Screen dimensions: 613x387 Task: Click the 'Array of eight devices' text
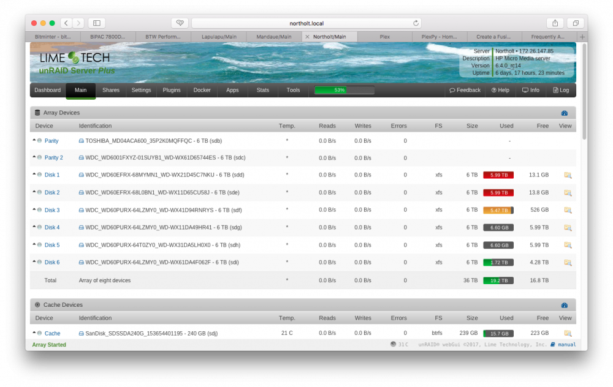[x=105, y=280]
